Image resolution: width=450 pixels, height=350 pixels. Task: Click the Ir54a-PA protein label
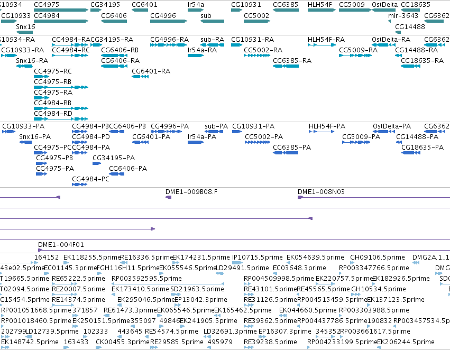click(x=202, y=136)
